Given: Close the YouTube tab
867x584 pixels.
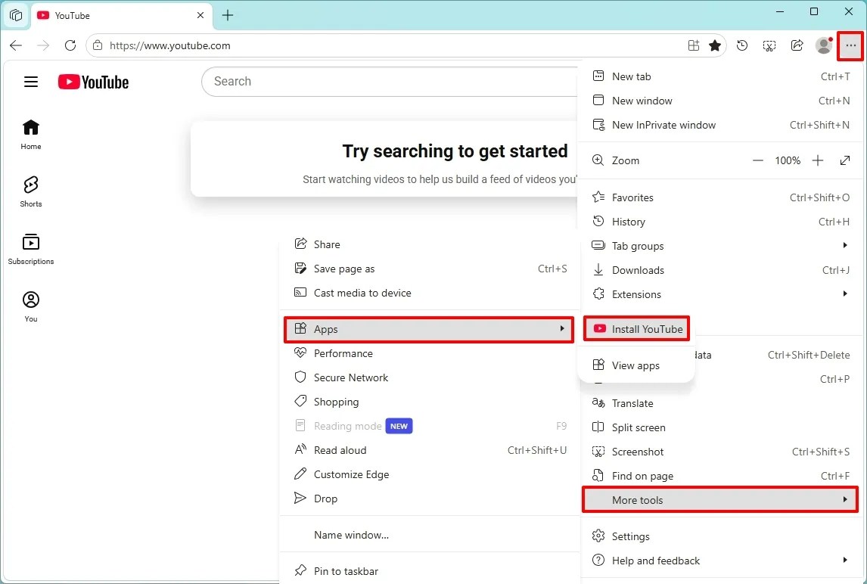Looking at the screenshot, I should pyautogui.click(x=200, y=15).
